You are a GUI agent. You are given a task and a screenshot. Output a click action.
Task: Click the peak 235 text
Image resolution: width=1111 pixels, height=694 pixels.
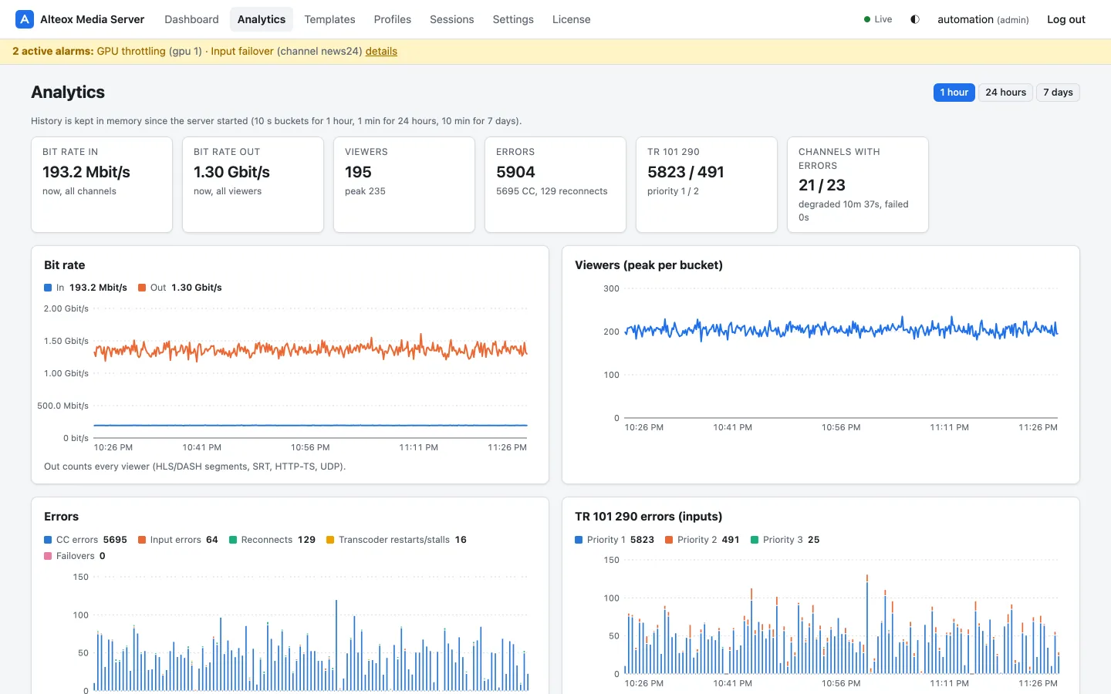365,191
